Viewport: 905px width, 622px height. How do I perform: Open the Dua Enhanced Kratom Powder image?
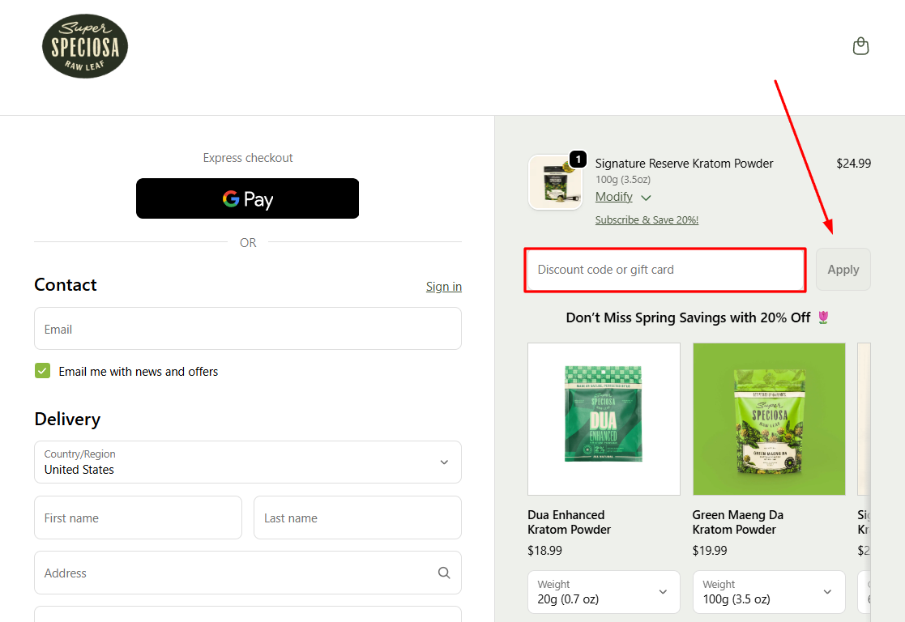(x=604, y=419)
